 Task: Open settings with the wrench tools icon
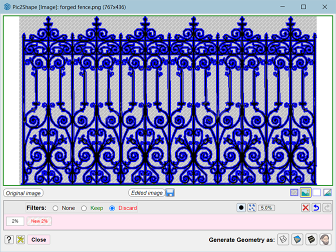pyautogui.click(x=21, y=239)
